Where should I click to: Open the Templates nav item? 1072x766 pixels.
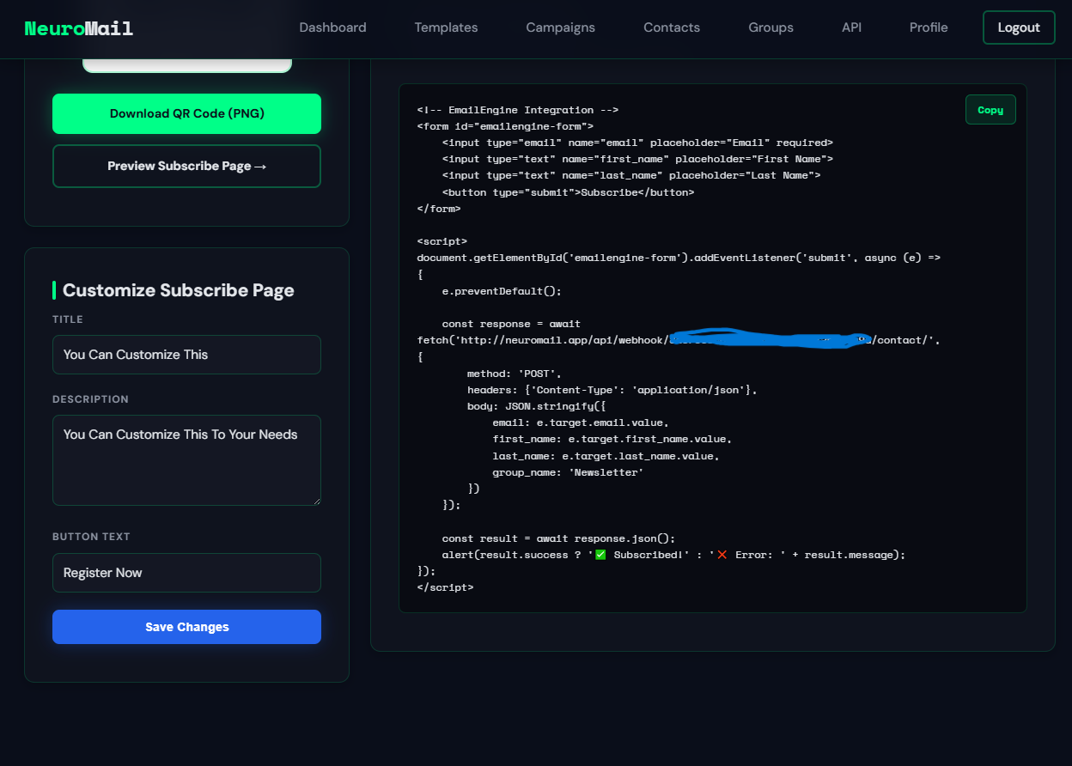446,27
